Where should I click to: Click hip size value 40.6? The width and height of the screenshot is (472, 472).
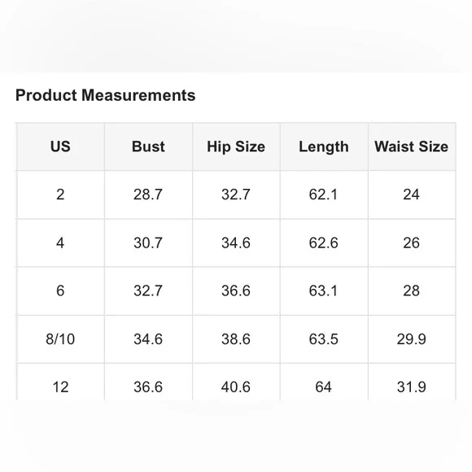[236, 387]
